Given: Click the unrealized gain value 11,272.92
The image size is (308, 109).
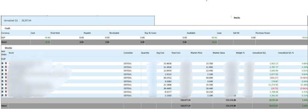Looking at the screenshot, I should pyautogui.click(x=273, y=85).
